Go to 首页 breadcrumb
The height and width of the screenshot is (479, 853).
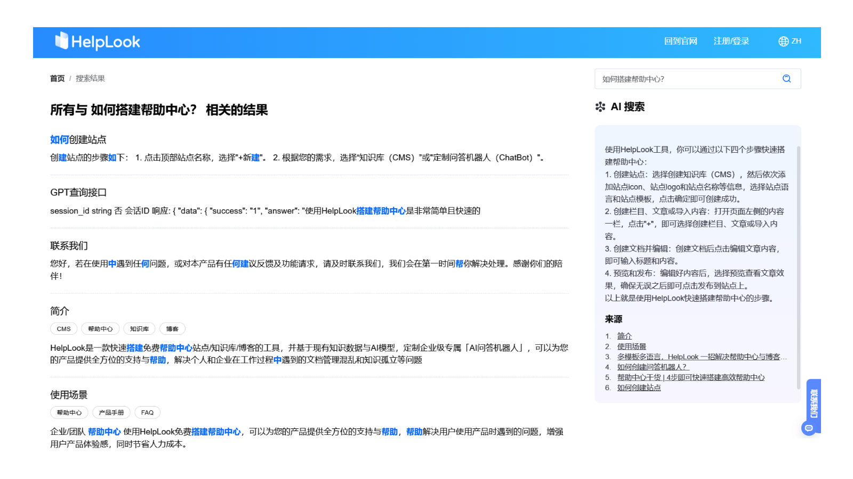point(57,78)
